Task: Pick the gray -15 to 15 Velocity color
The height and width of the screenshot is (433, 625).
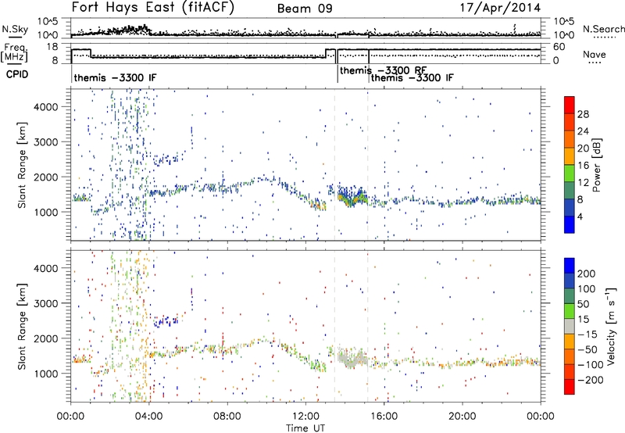Action: [570, 327]
